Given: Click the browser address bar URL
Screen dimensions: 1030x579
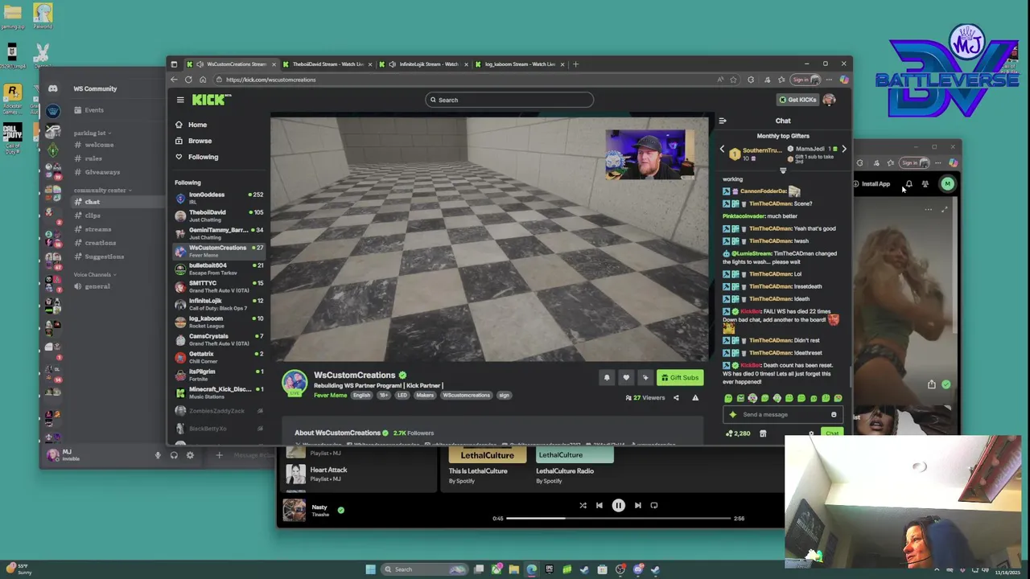Looking at the screenshot, I should pos(270,80).
